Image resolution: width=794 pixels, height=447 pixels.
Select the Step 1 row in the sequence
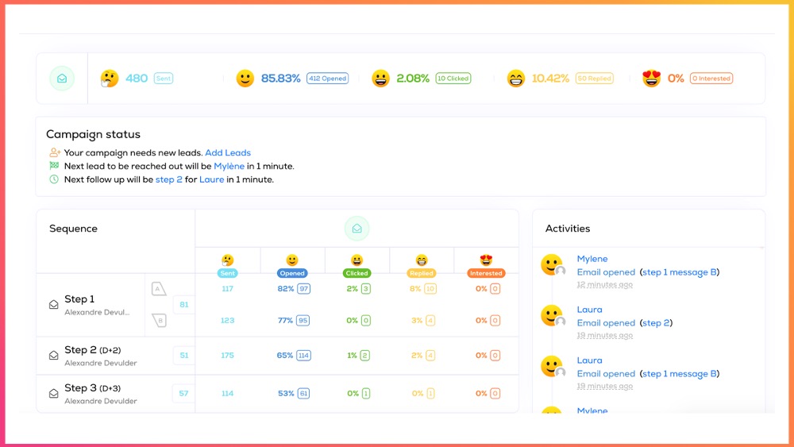pos(277,305)
